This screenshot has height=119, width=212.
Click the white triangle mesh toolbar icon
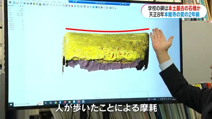click(37, 4)
